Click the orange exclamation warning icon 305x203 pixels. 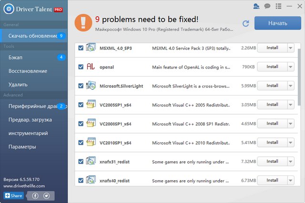(83, 23)
